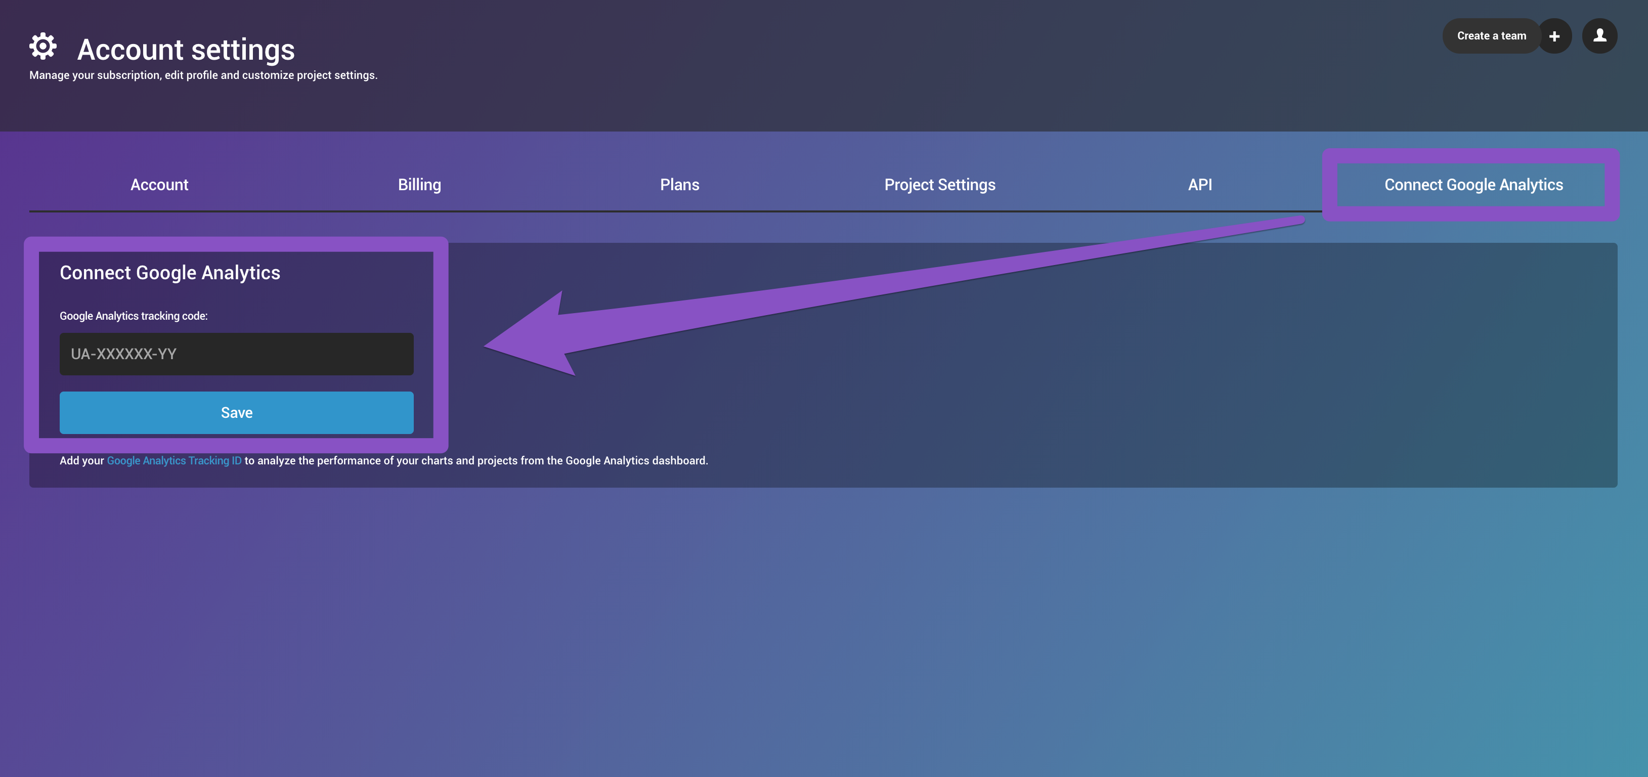The height and width of the screenshot is (777, 1648).
Task: Go to the Plans tab
Action: point(679,185)
